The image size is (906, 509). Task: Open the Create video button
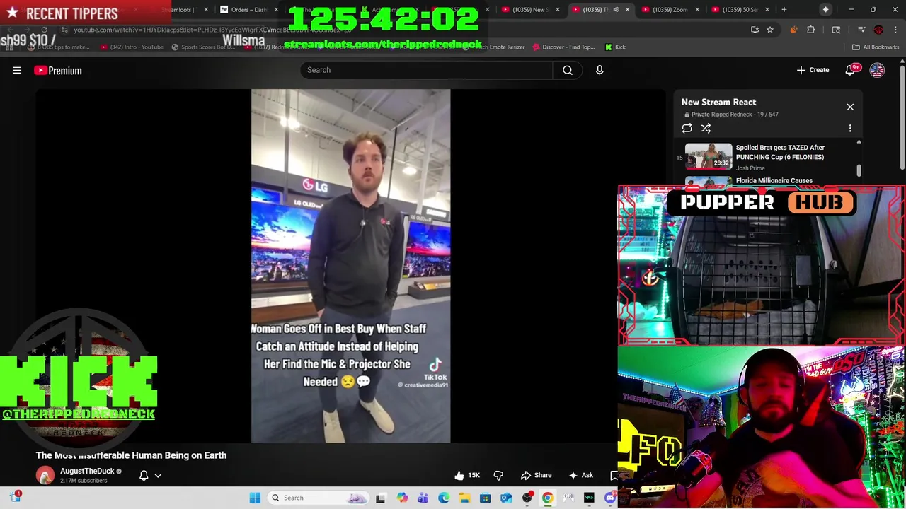point(813,70)
